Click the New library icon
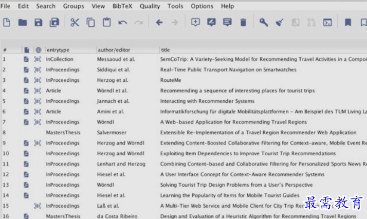This screenshot has height=219, width=367. [x=7, y=22]
